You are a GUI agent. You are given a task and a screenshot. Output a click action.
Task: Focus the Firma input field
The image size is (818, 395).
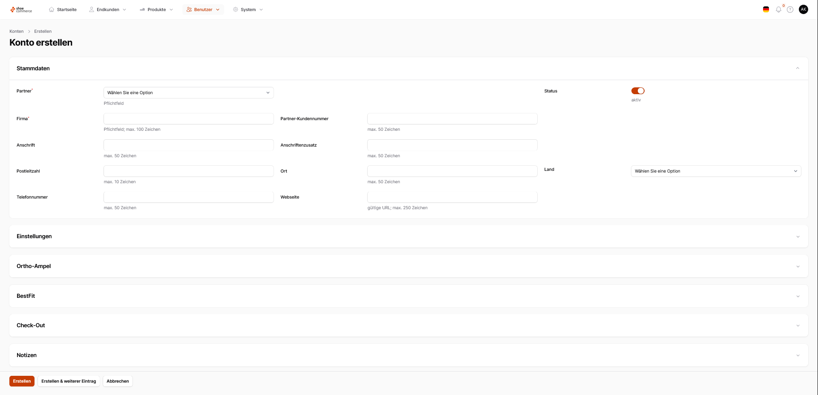[x=189, y=118]
